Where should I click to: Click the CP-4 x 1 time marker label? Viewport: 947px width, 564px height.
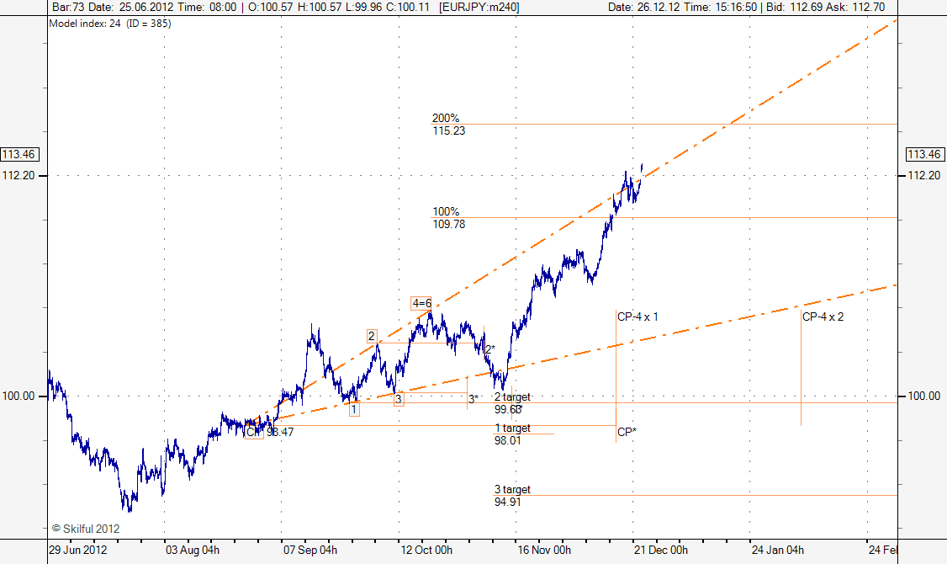pos(638,317)
